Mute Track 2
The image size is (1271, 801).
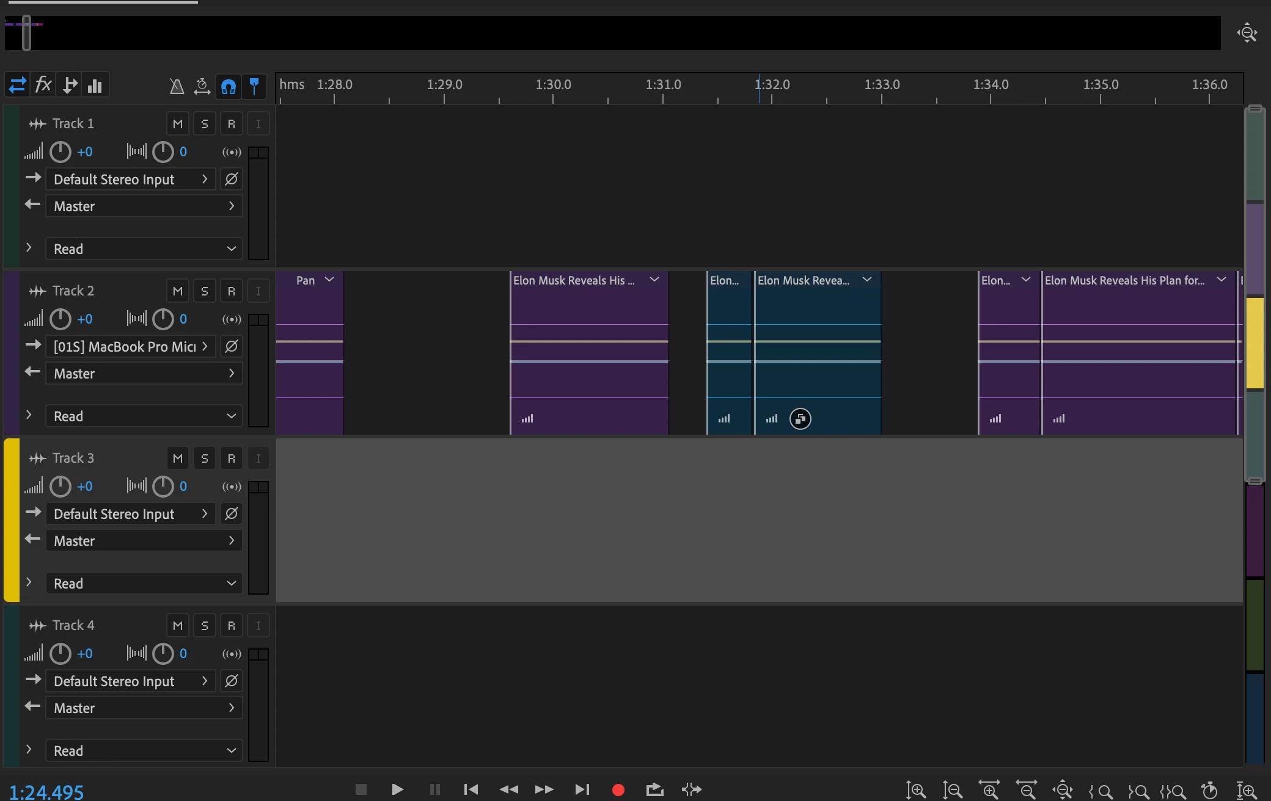pos(177,291)
